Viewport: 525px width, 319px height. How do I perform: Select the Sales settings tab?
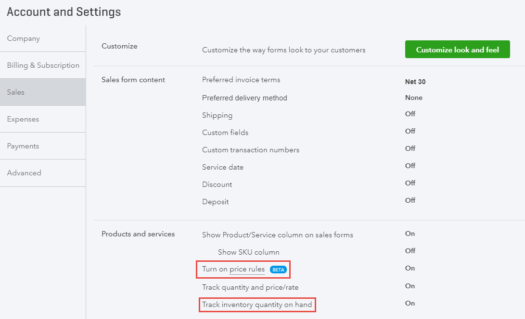(x=16, y=92)
